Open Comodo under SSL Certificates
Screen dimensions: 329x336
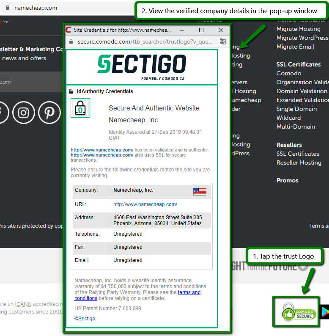click(289, 73)
